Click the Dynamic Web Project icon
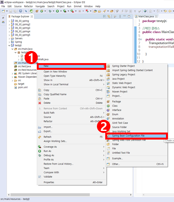The image size is (174, 202). click(x=108, y=88)
